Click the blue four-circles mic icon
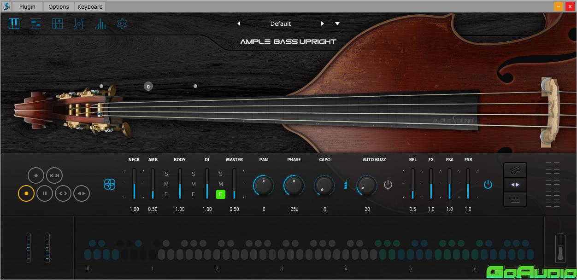 110,184
